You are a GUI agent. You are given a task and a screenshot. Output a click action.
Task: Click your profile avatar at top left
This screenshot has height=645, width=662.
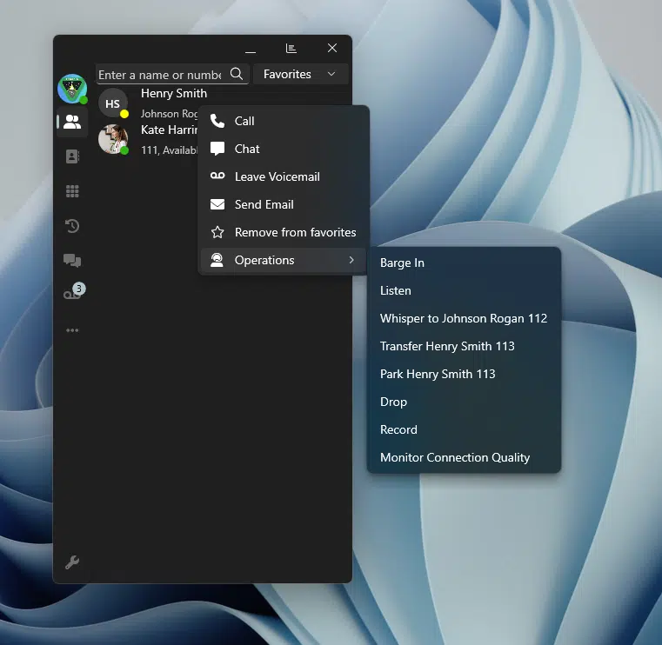pyautogui.click(x=71, y=88)
